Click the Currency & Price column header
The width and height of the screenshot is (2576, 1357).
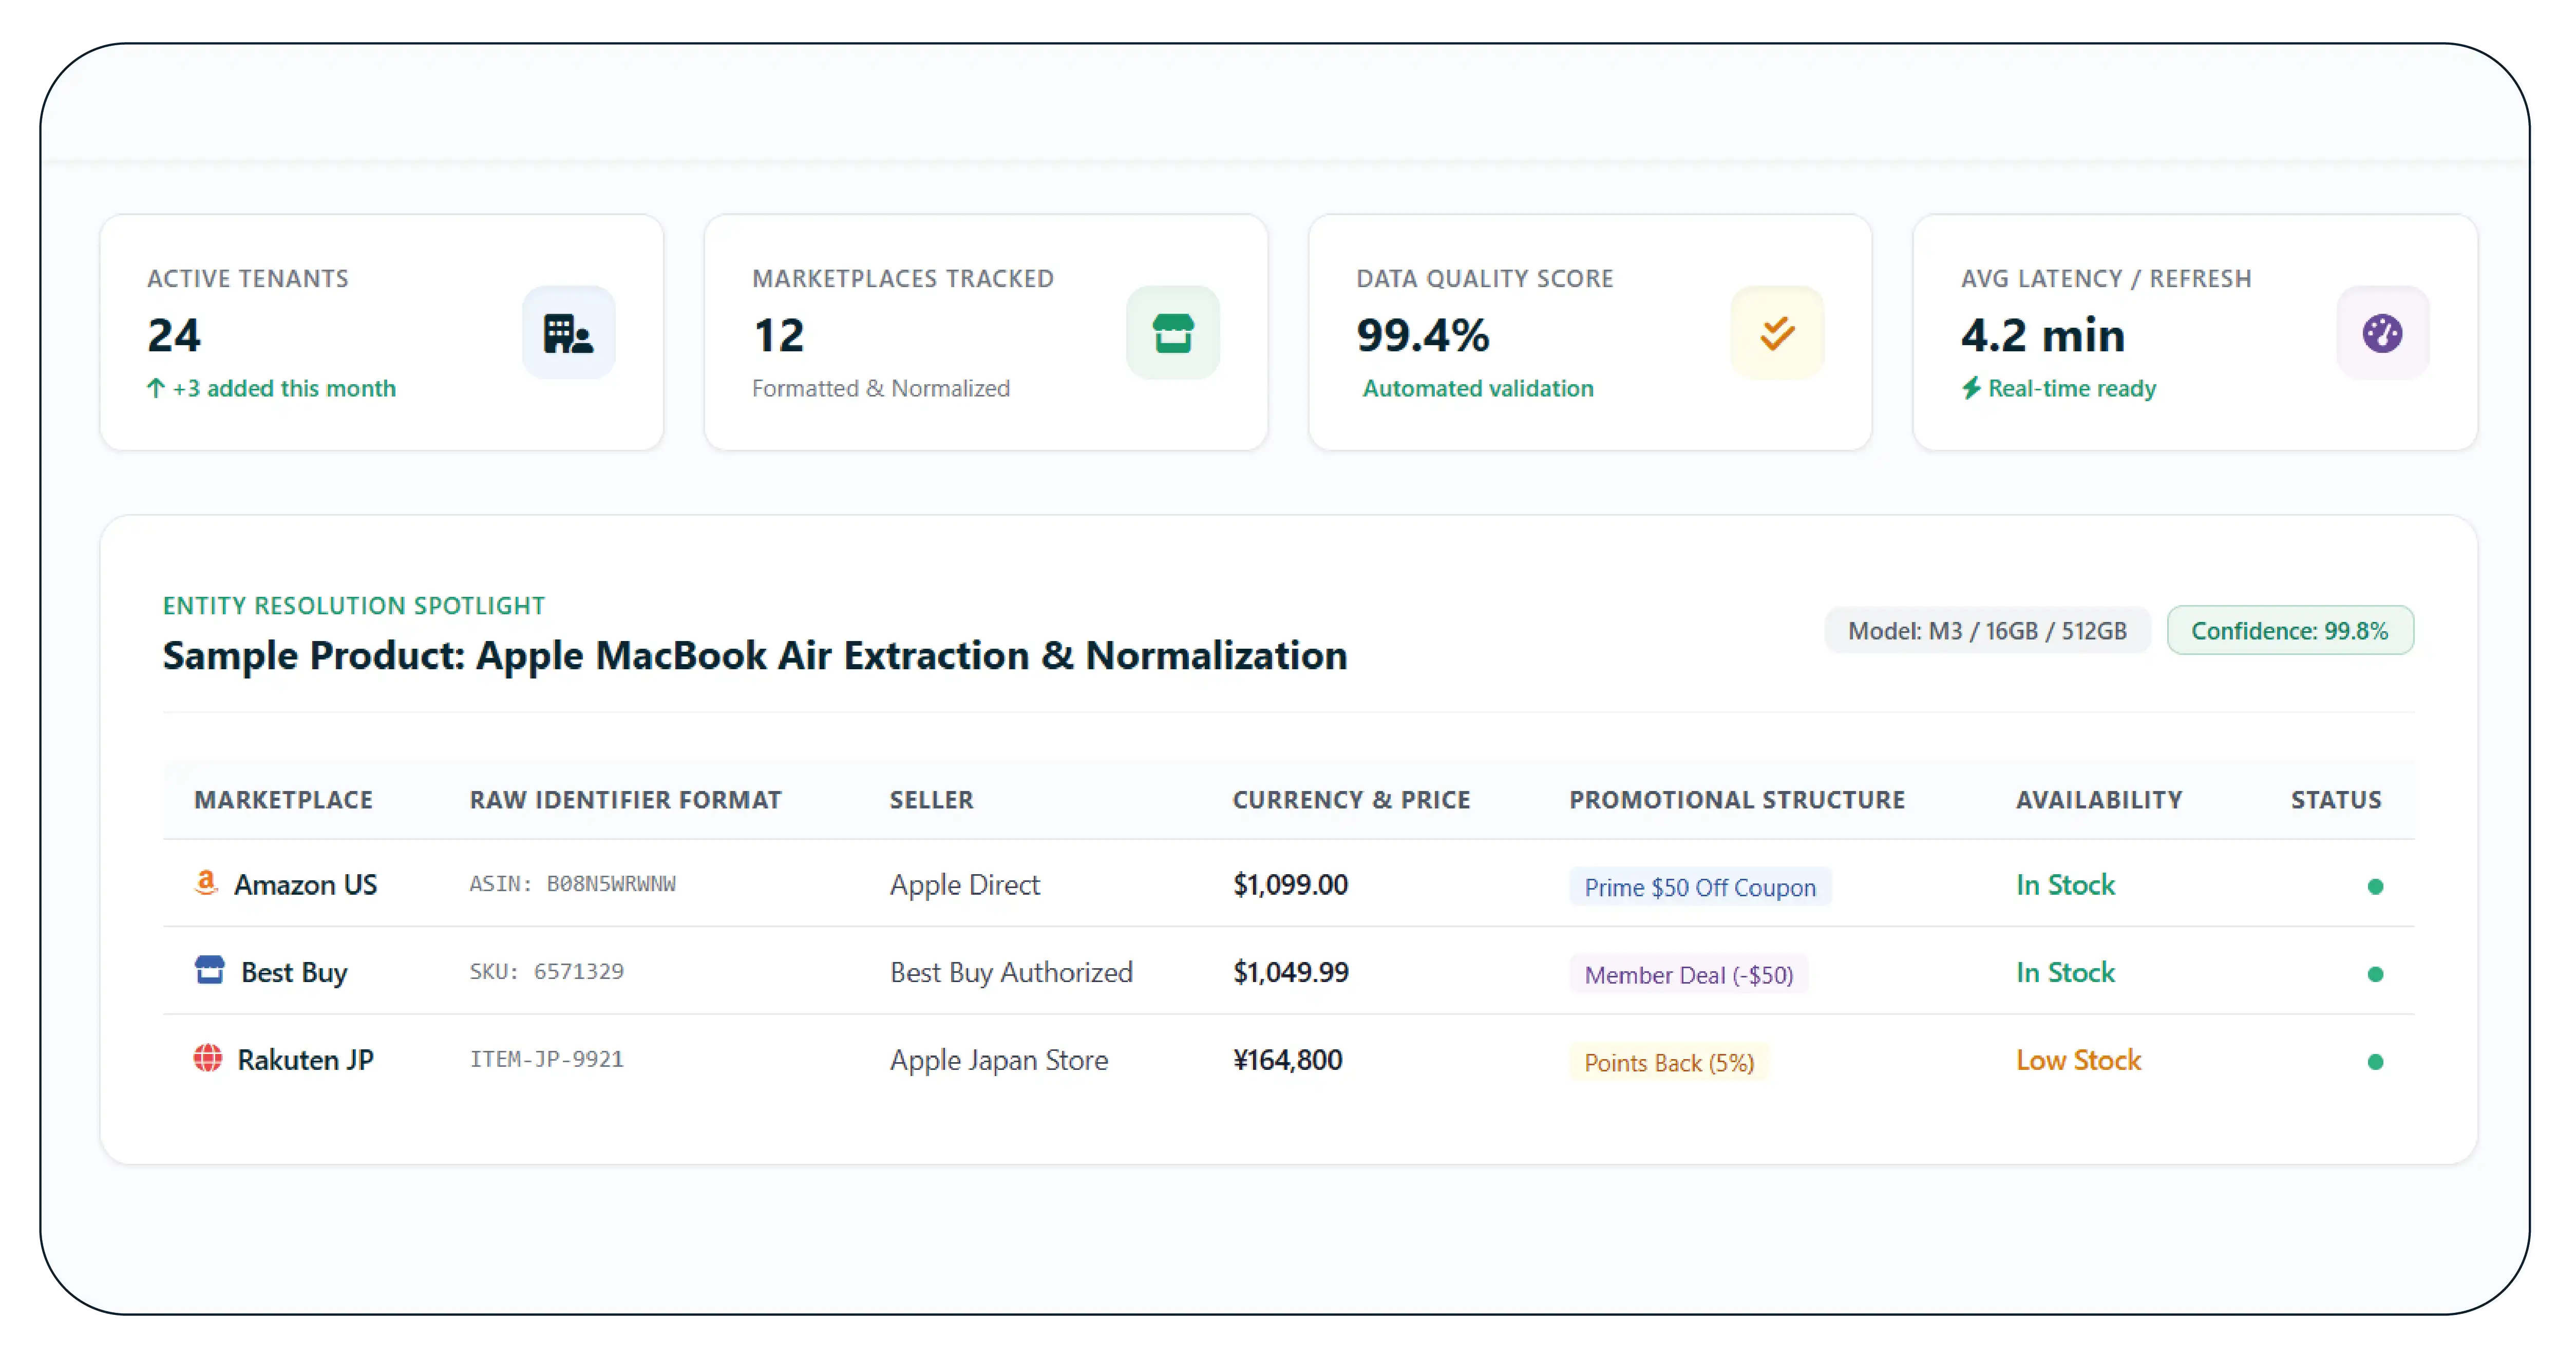(x=1352, y=800)
